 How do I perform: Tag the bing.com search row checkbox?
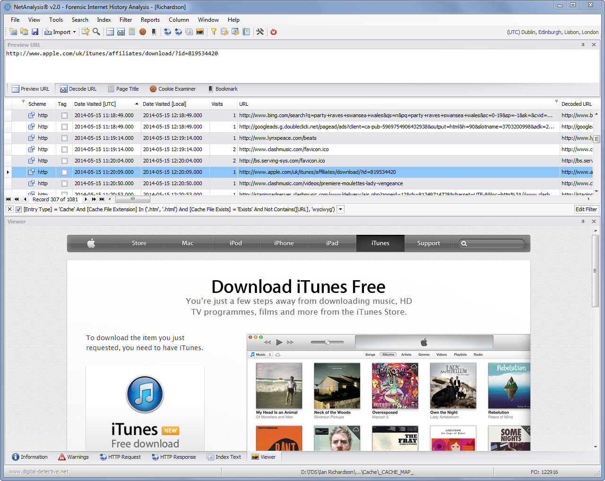coord(64,115)
